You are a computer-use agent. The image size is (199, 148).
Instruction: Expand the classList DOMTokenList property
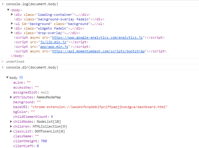pos(11,131)
